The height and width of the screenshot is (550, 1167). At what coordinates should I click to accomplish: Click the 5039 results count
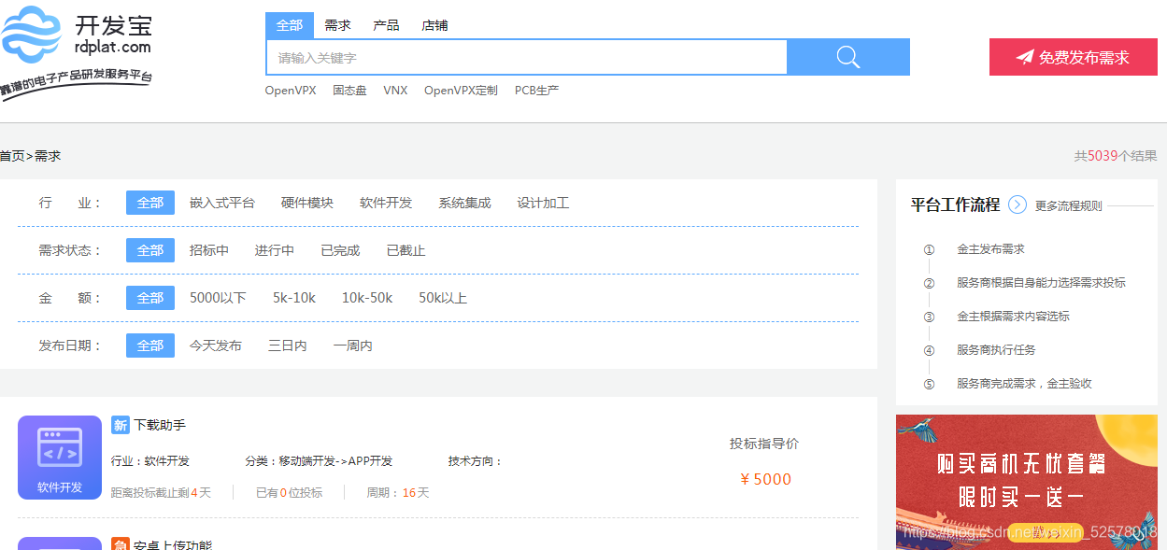click(1103, 156)
